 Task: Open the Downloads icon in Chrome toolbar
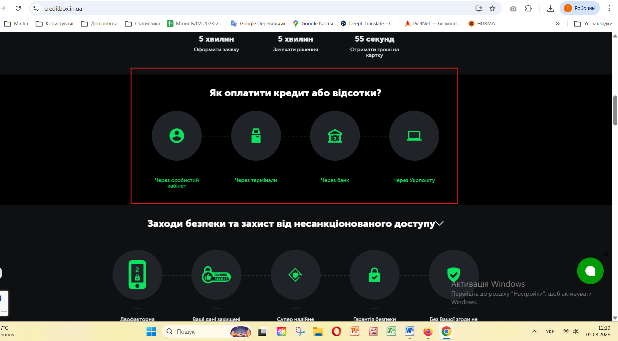(x=550, y=8)
